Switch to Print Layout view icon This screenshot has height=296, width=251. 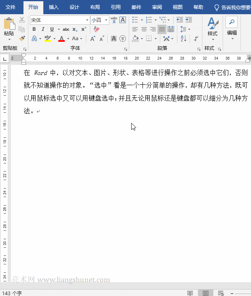pos(206,293)
